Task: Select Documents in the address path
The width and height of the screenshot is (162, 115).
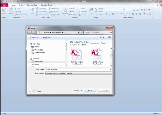Action: [x=56, y=33]
